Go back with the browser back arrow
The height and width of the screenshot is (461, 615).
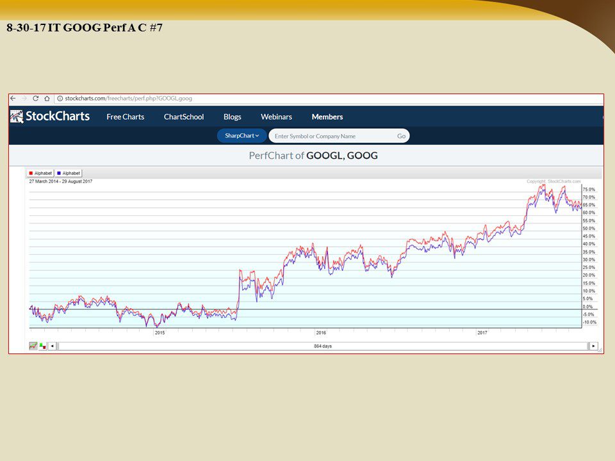(x=13, y=99)
